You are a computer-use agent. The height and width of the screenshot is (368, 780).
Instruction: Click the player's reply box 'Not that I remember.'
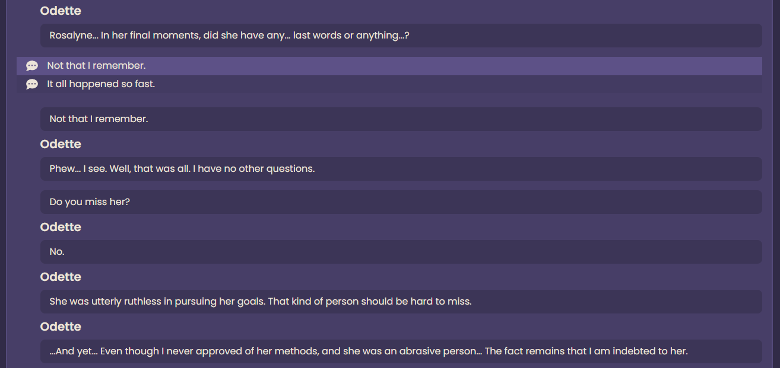401,119
